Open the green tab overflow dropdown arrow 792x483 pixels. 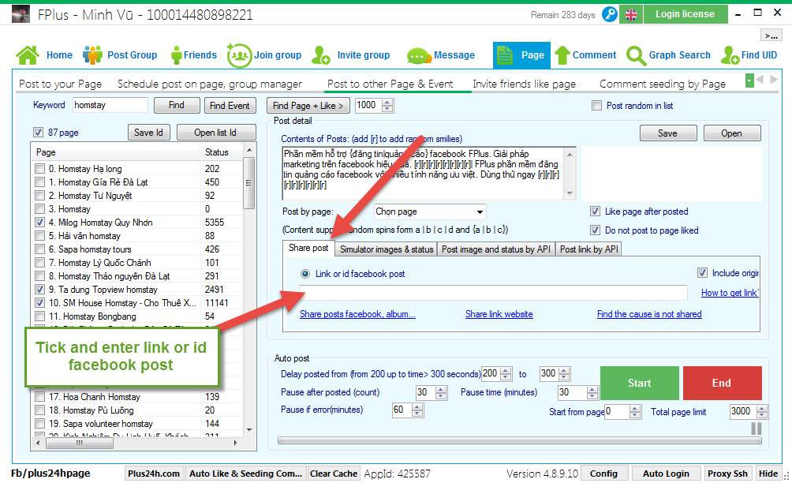(749, 80)
